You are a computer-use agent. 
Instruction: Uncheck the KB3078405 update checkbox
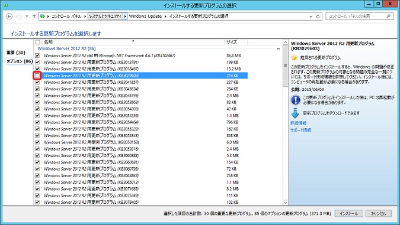37,202
